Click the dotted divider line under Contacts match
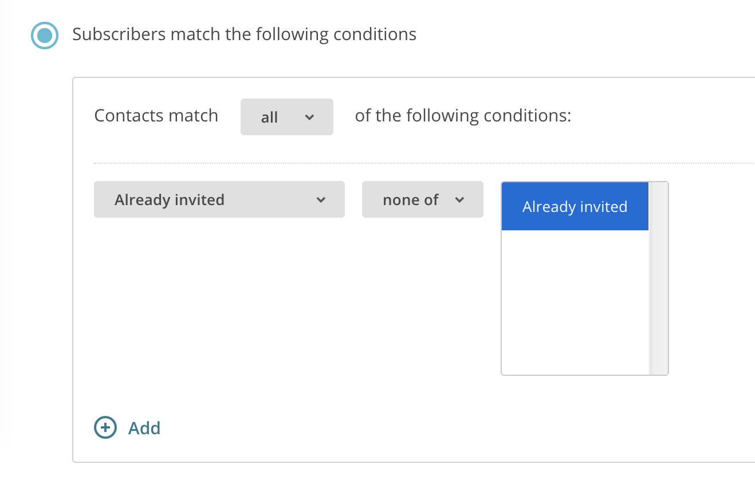Screen dimensions: 755x503 [x=424, y=163]
